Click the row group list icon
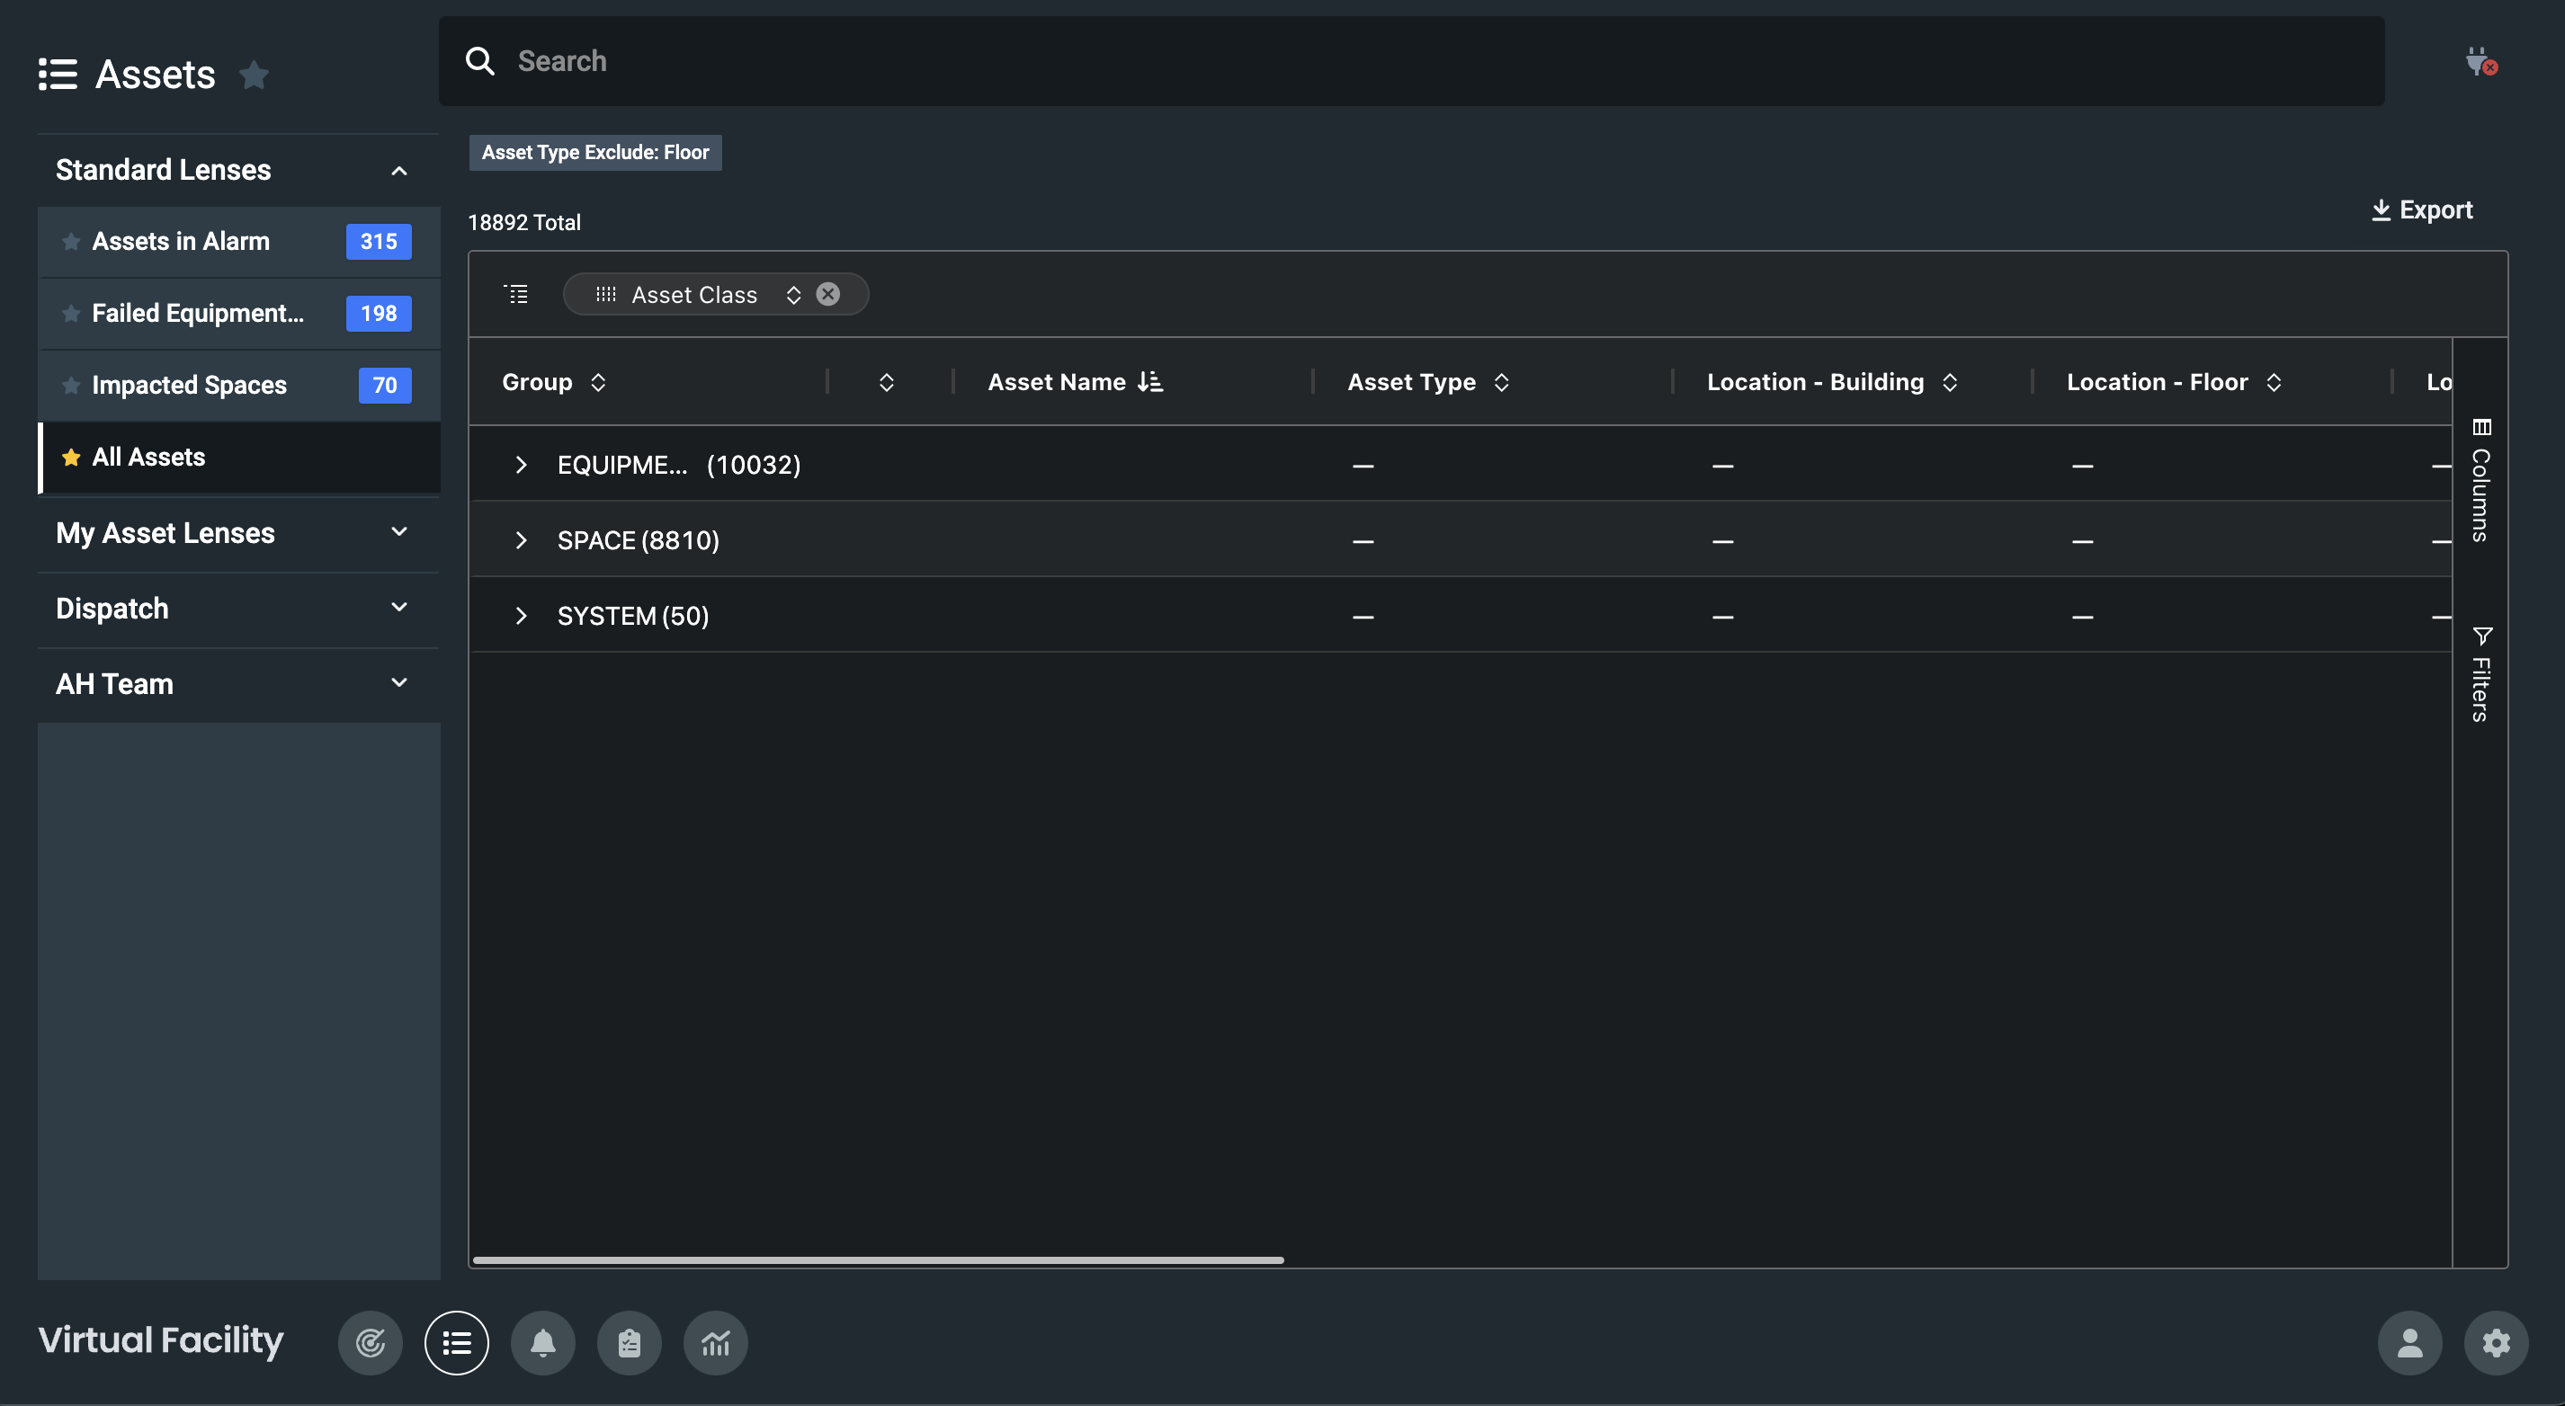The image size is (2565, 1406). point(516,295)
